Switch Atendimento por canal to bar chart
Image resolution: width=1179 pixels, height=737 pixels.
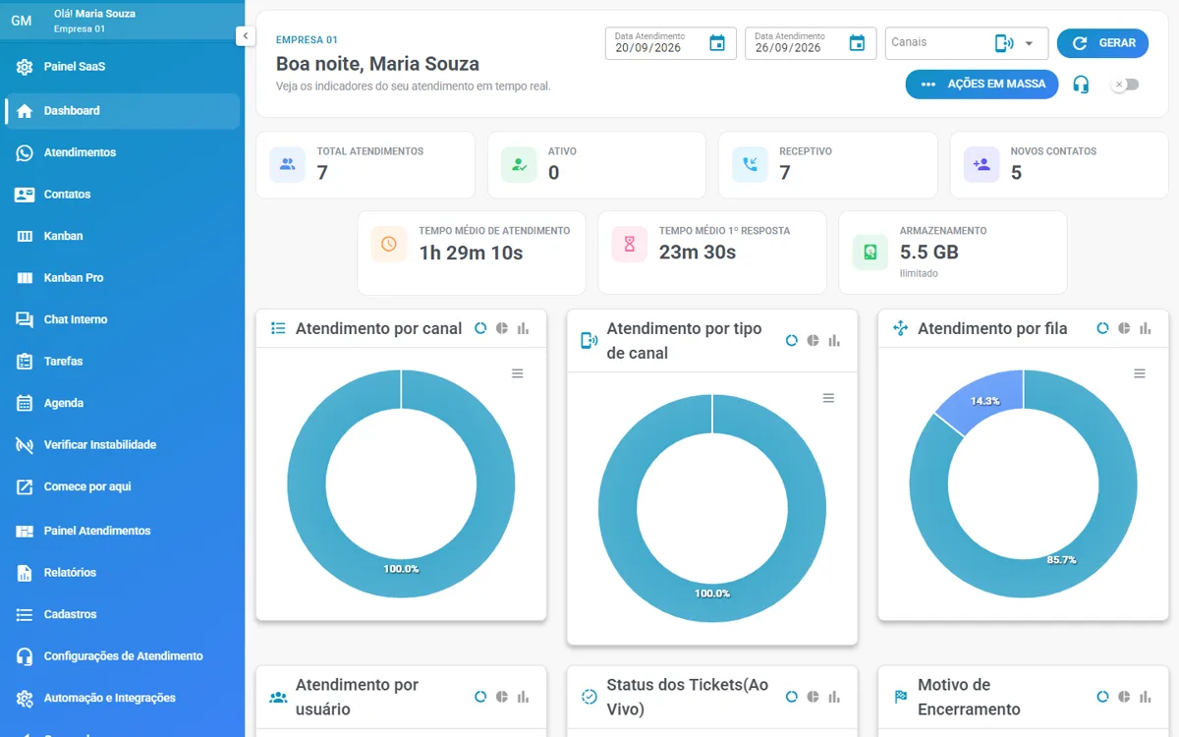pyautogui.click(x=524, y=328)
